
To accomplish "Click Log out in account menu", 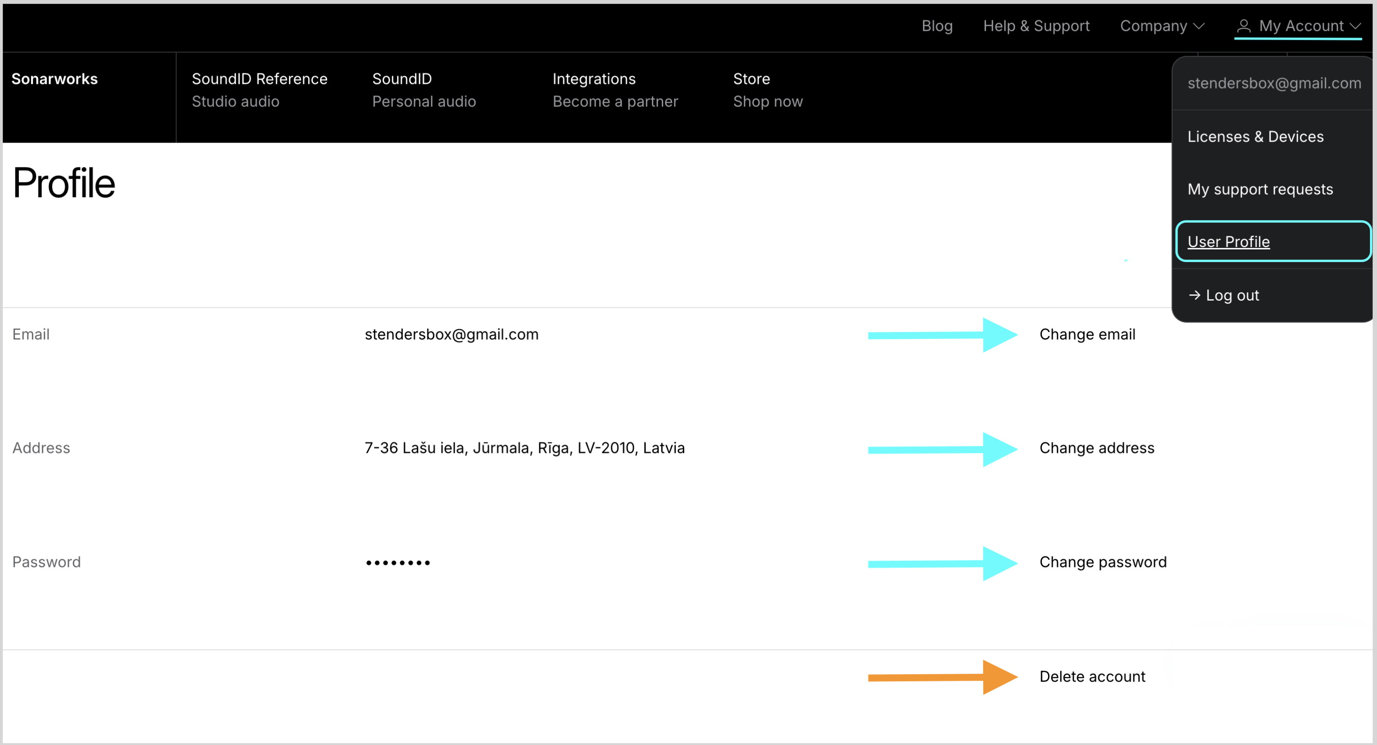I will coord(1232,295).
